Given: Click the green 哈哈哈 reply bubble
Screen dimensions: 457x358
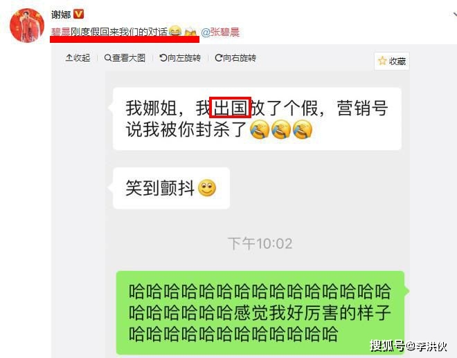Looking at the screenshot, I should pyautogui.click(x=260, y=313).
